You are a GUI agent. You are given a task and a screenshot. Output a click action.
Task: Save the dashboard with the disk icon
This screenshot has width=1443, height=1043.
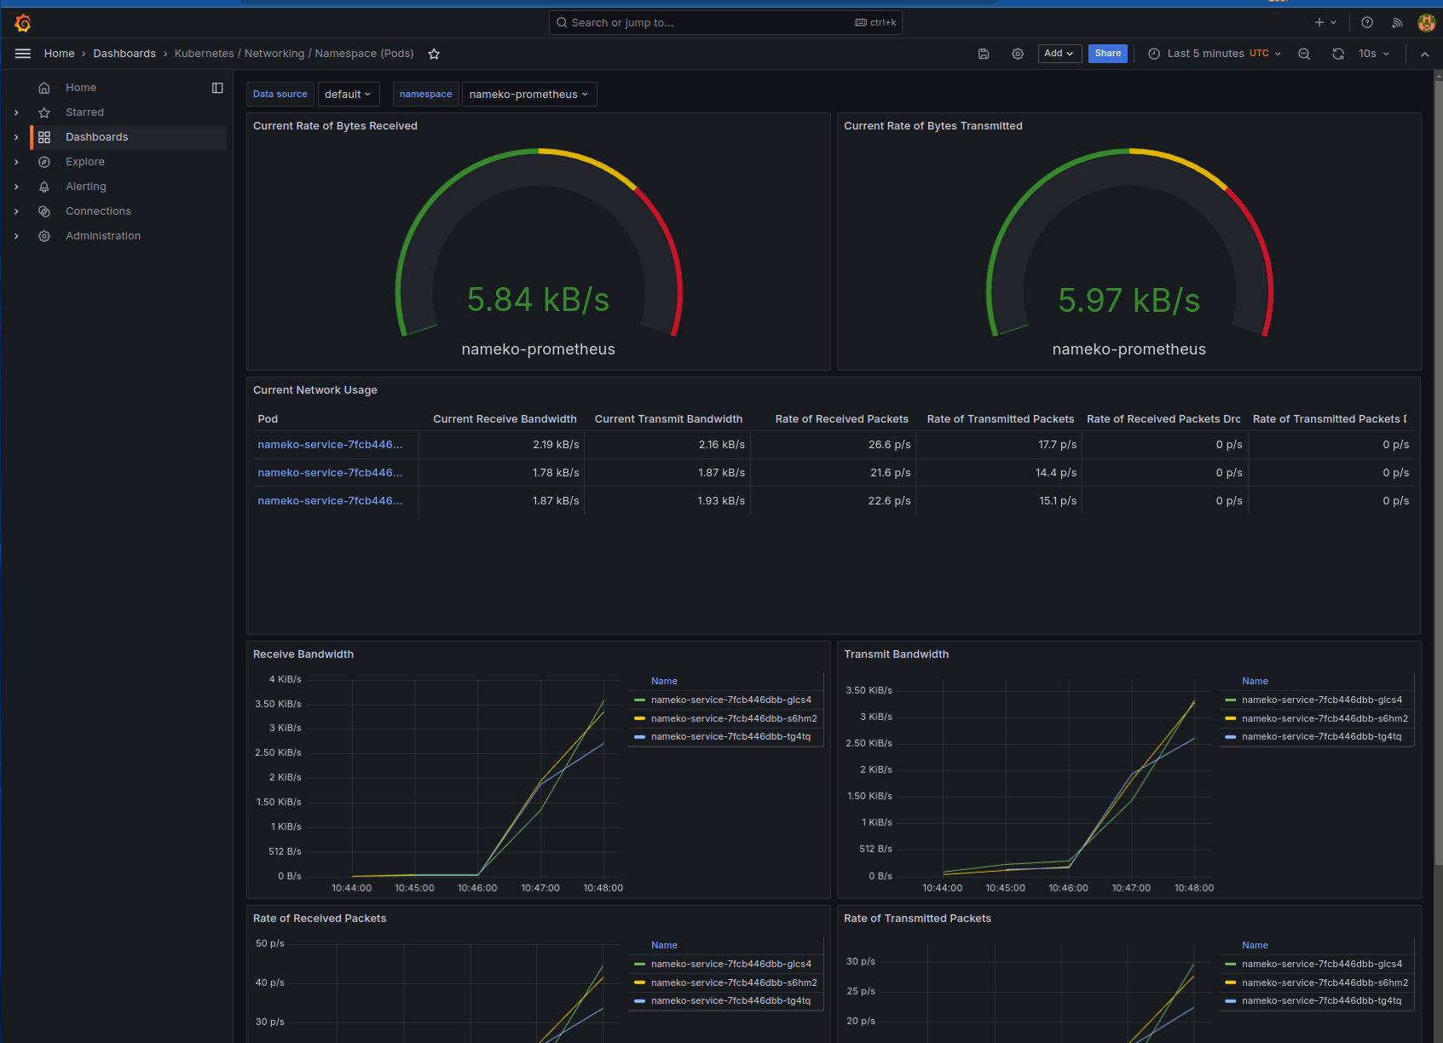tap(984, 54)
